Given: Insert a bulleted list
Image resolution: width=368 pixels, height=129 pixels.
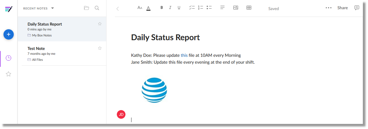Looking at the screenshot, I should 209,8.
